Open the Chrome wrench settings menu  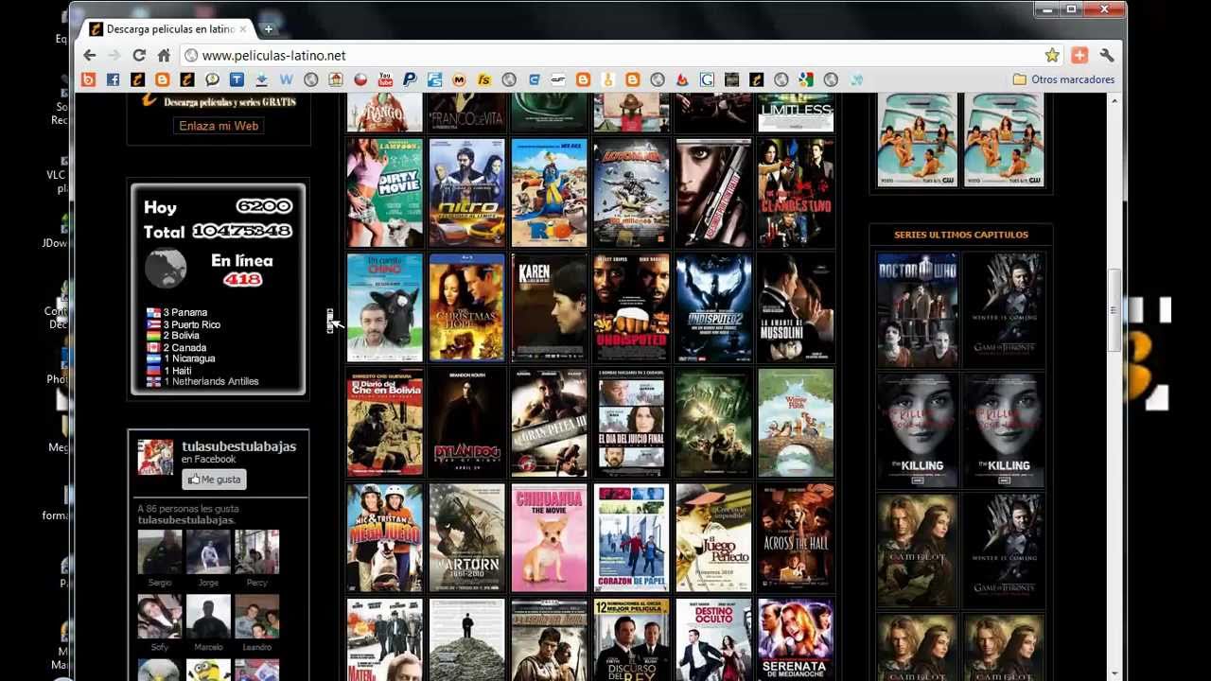pyautogui.click(x=1107, y=56)
